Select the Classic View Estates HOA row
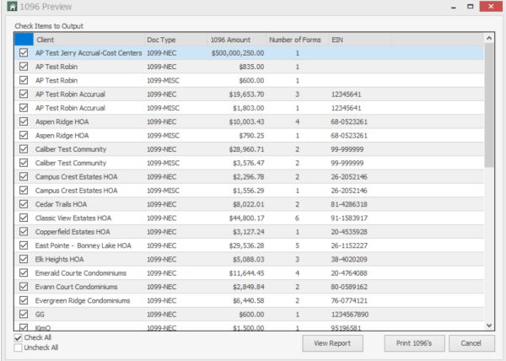This screenshot has height=361, width=506. [249, 218]
